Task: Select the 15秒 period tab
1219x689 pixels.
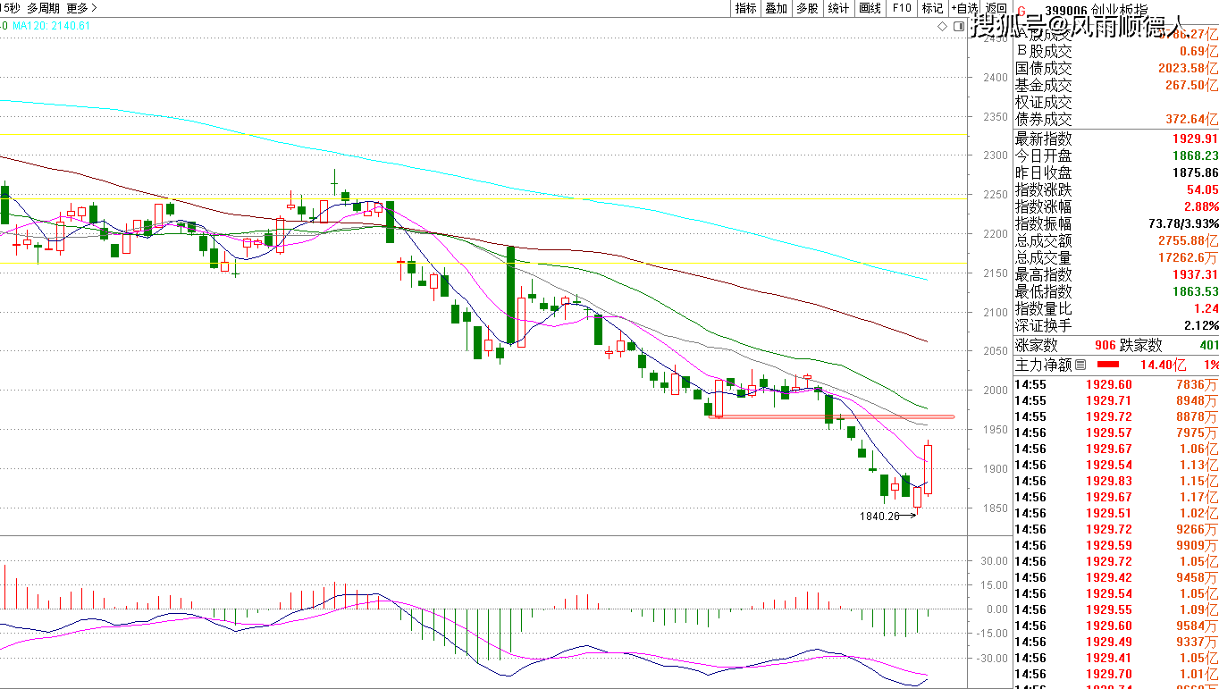Action: coord(9,8)
